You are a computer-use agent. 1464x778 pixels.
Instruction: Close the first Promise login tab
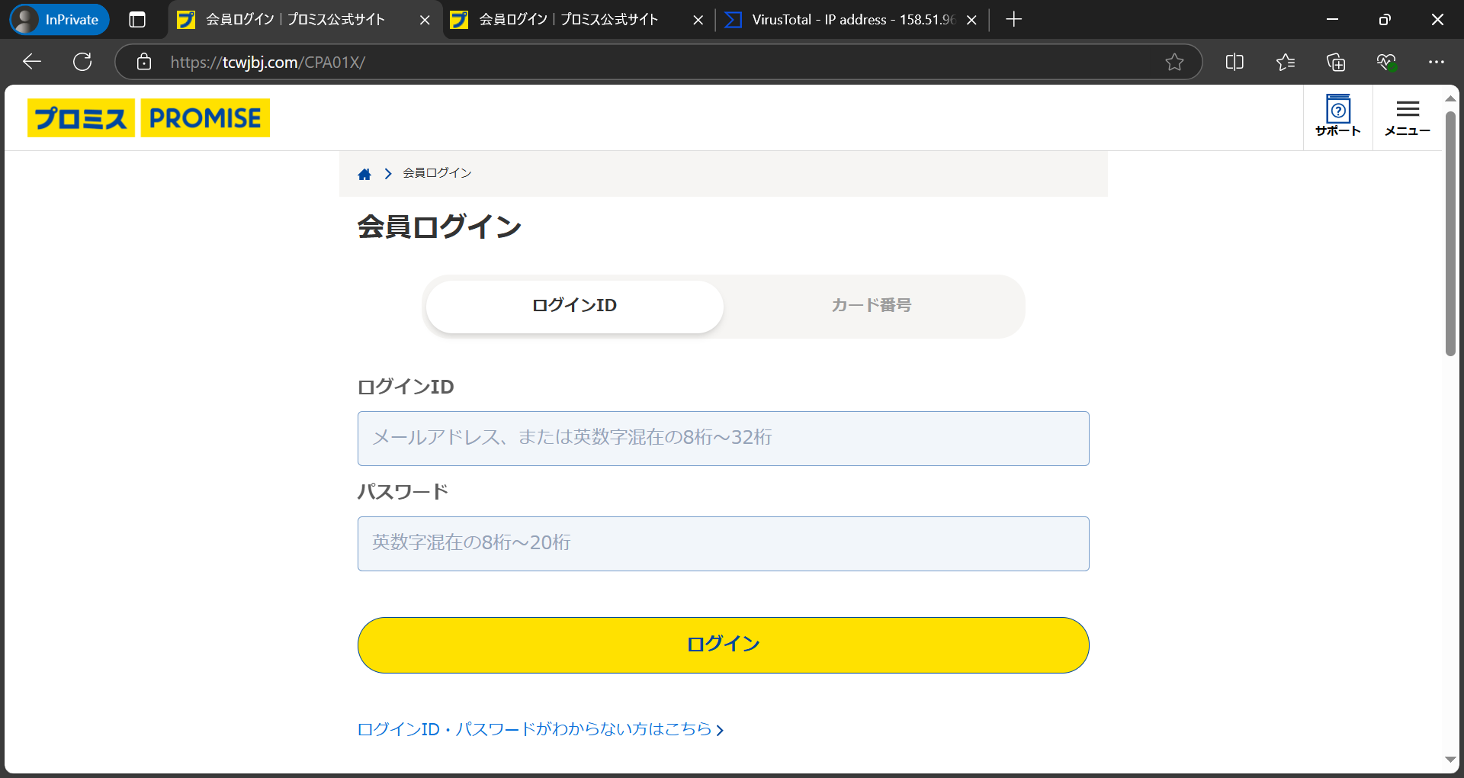(x=425, y=20)
